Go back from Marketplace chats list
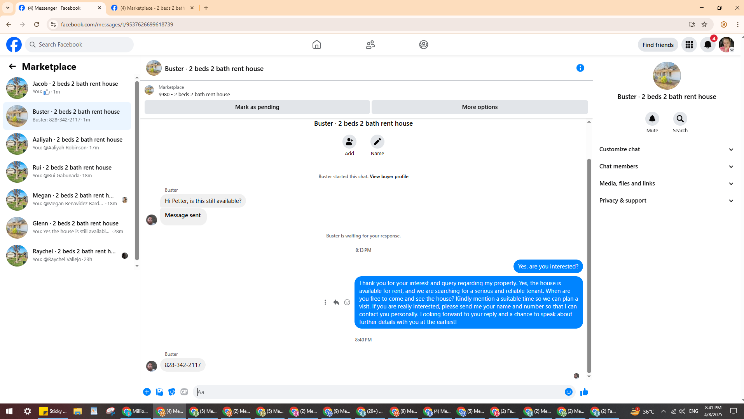This screenshot has height=419, width=744. pos(12,66)
